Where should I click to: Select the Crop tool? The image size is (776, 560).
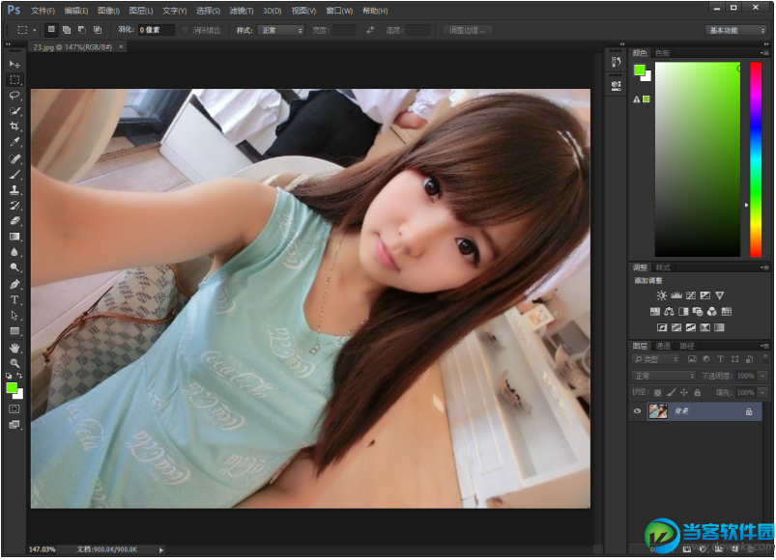click(14, 126)
